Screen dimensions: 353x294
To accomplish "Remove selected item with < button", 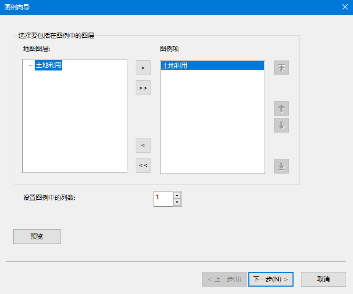I will tap(143, 145).
